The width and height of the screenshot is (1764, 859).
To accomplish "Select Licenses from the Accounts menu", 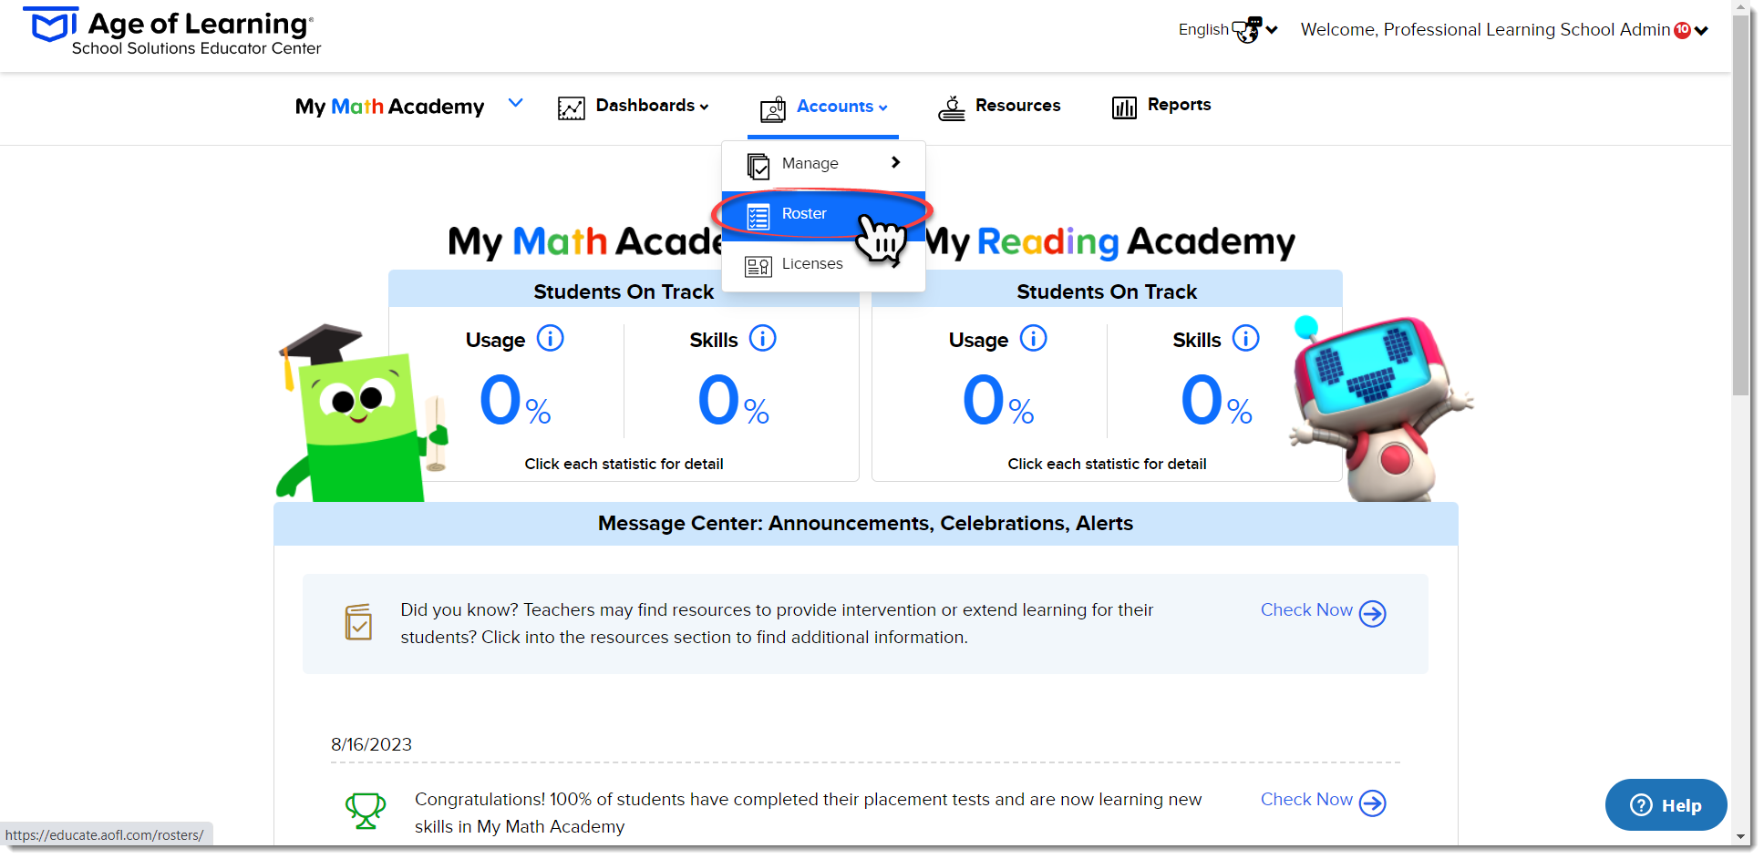I will 824,265.
